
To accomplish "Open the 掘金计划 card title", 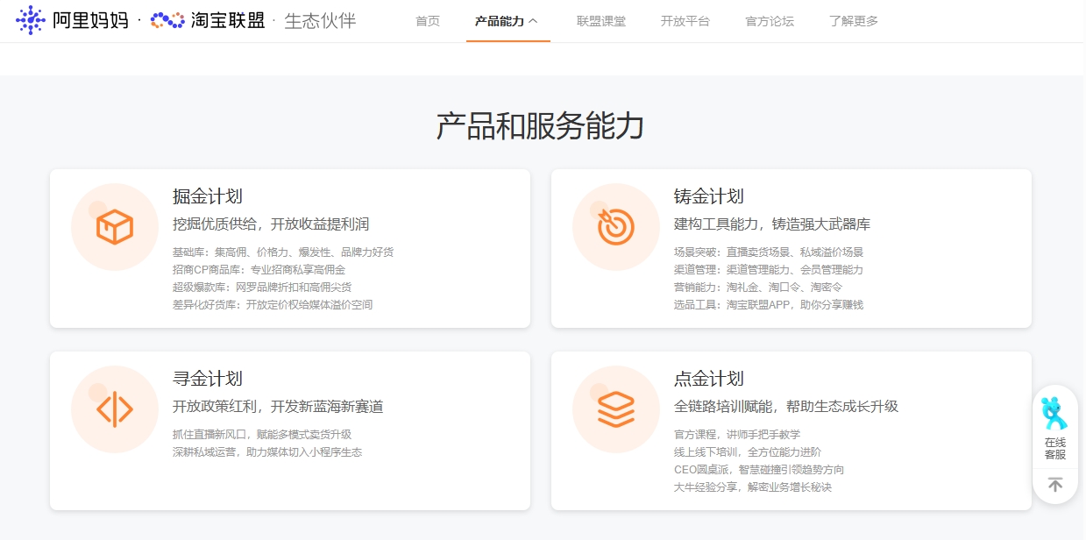I will pos(208,196).
